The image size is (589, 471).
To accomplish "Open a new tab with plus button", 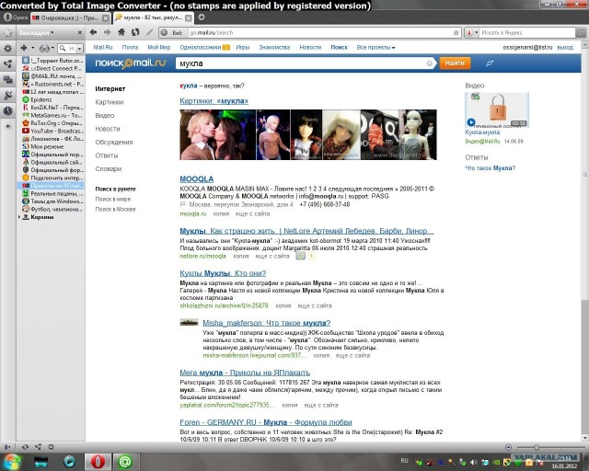I will click(202, 17).
